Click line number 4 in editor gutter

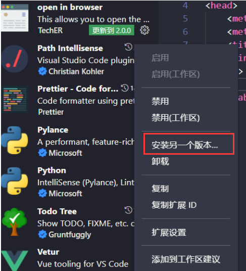pos(185,6)
